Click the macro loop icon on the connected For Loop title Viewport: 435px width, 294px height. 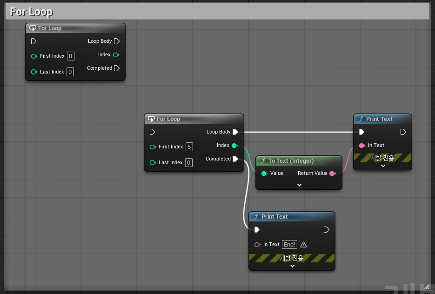point(151,119)
